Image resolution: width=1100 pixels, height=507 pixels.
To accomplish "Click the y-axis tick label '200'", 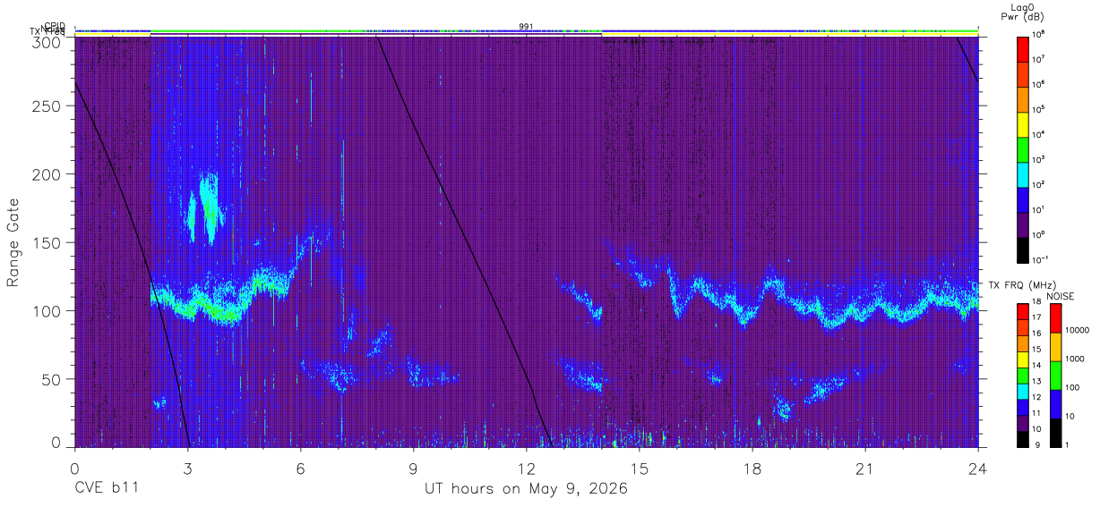I will click(x=47, y=173).
